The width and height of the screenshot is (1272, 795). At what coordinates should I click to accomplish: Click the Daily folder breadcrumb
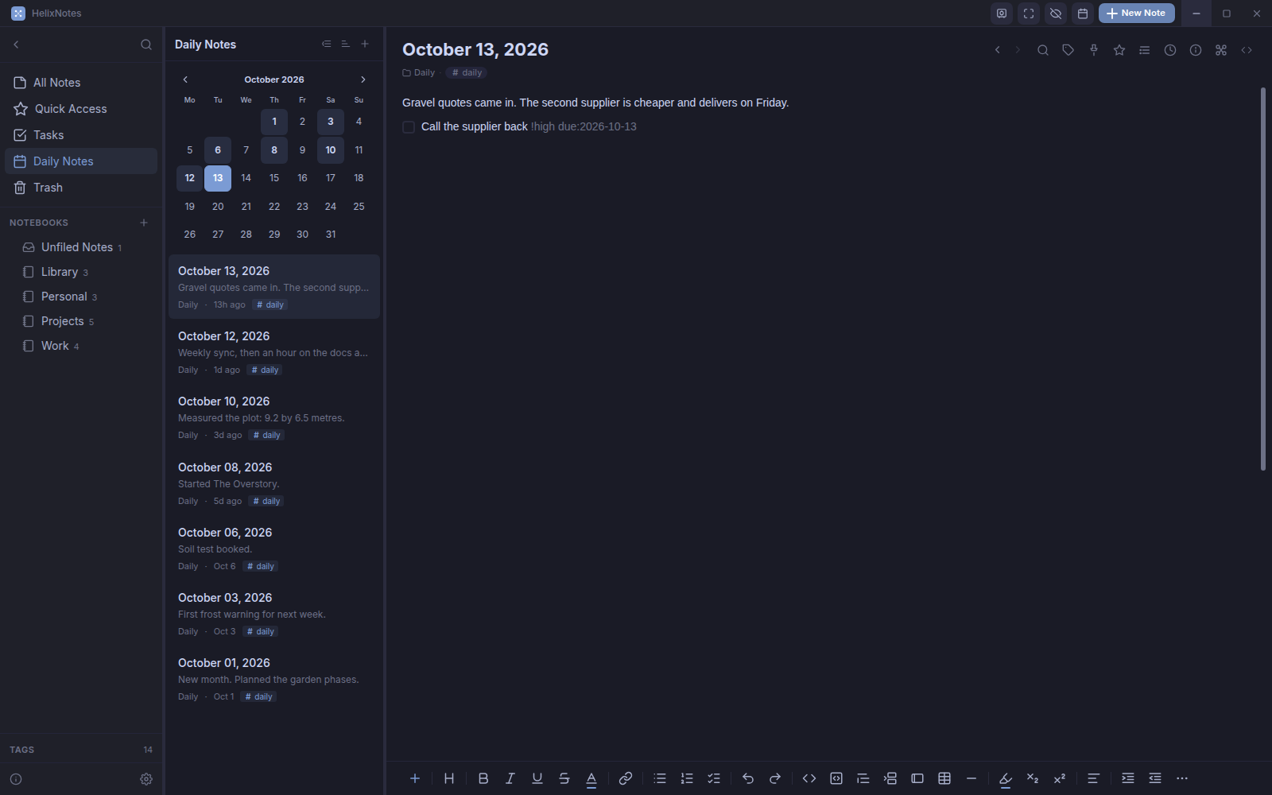[419, 72]
